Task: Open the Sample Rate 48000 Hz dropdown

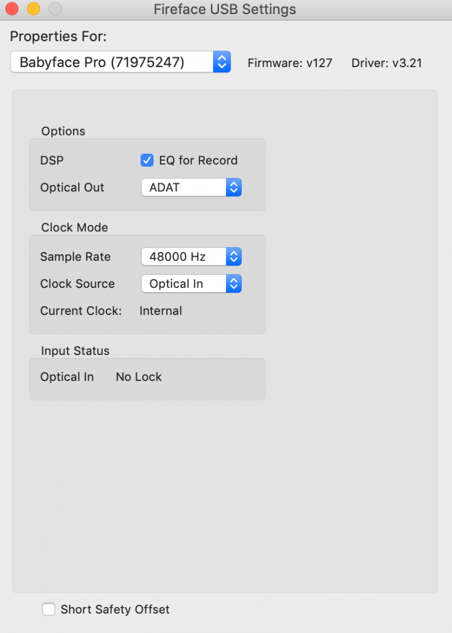Action: pos(191,257)
